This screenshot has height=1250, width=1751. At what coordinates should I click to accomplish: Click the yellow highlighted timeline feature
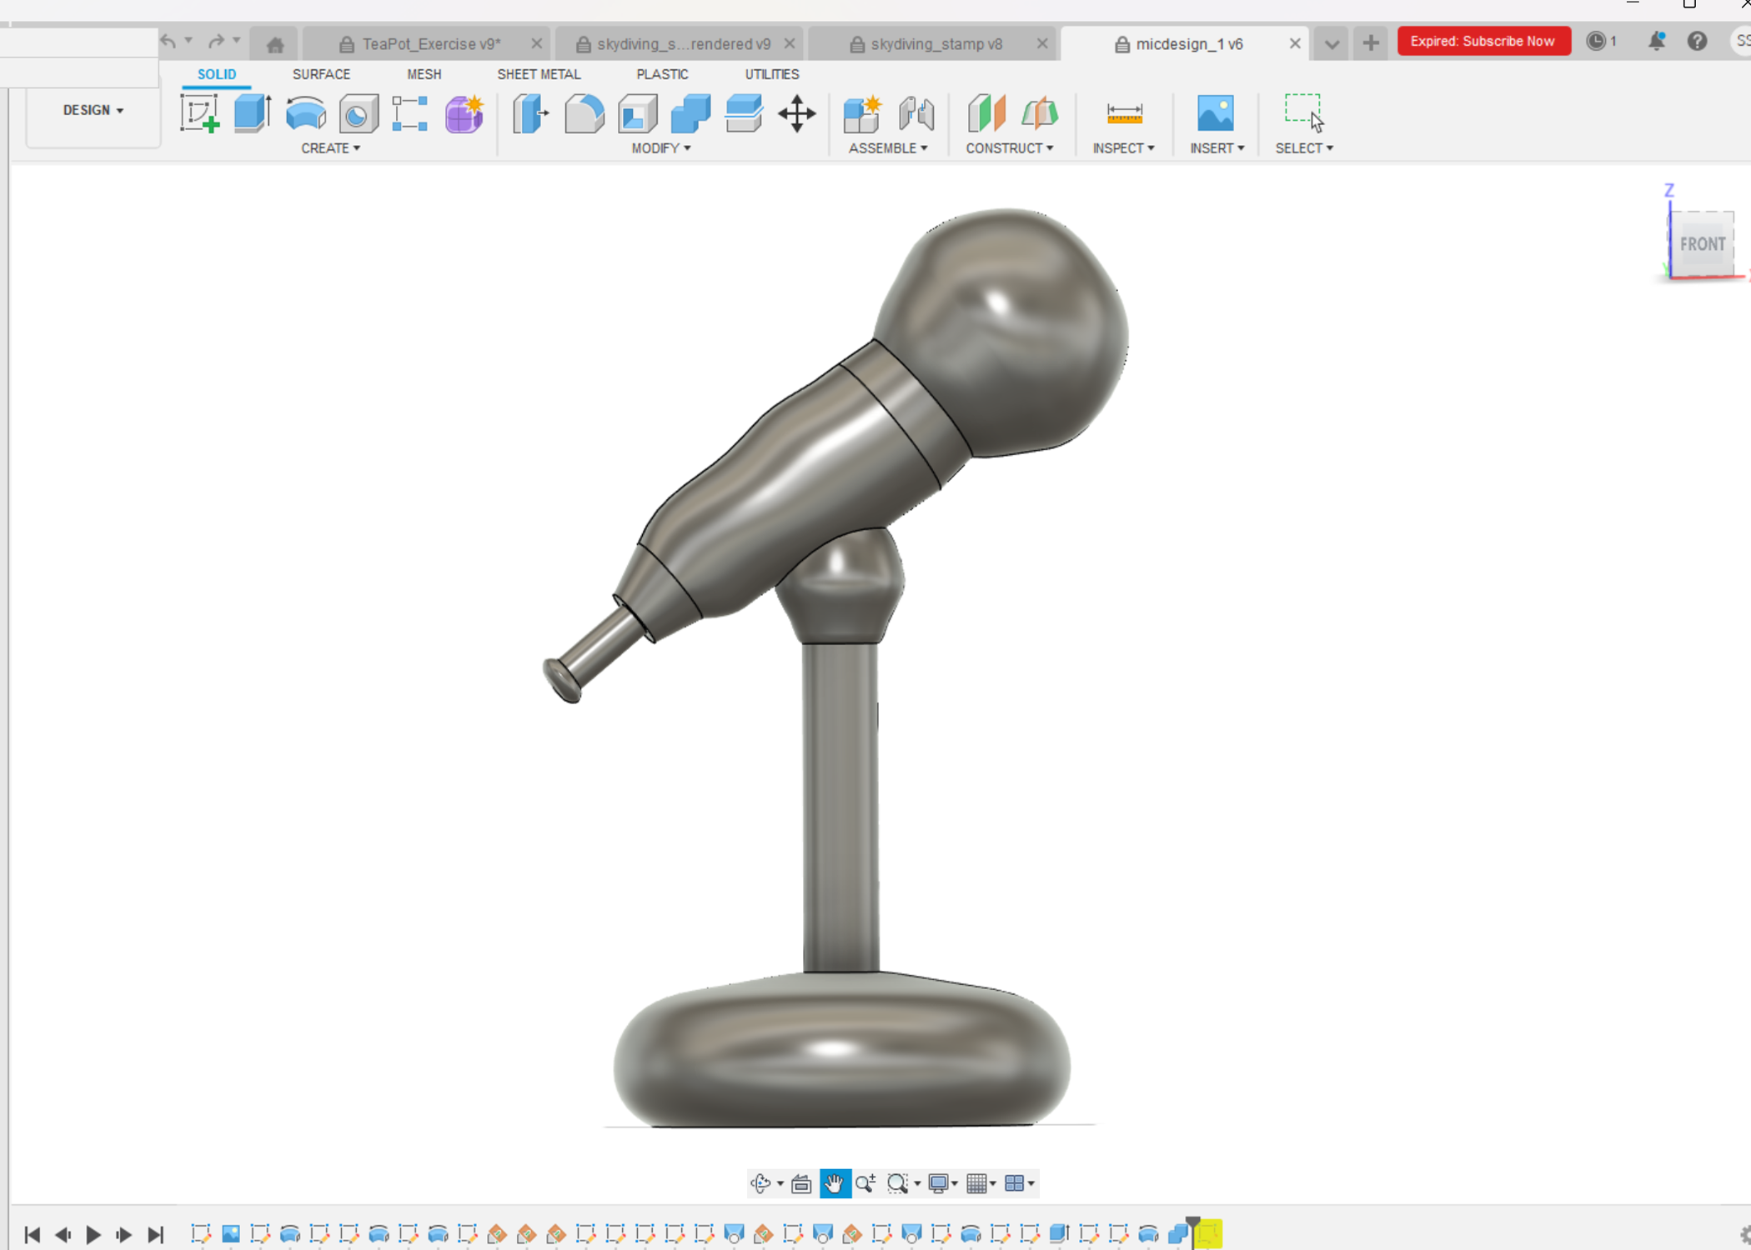point(1208,1234)
